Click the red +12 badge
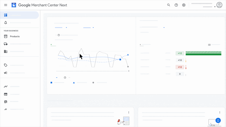 point(180,67)
